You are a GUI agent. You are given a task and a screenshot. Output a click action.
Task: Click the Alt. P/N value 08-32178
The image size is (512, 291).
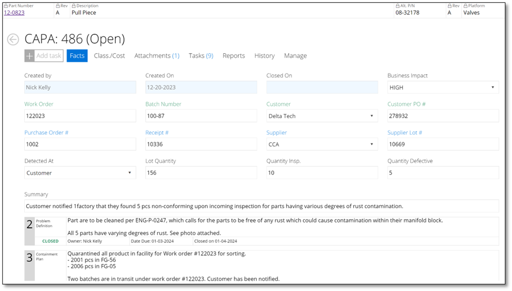point(407,13)
